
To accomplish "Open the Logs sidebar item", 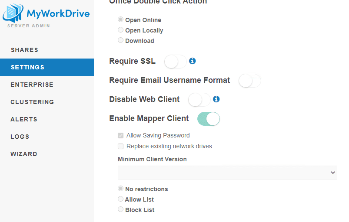I will point(20,137).
